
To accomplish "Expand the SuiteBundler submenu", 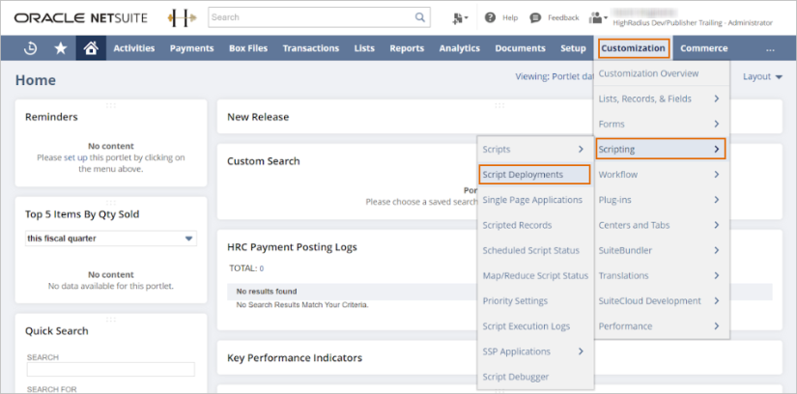I will [662, 250].
